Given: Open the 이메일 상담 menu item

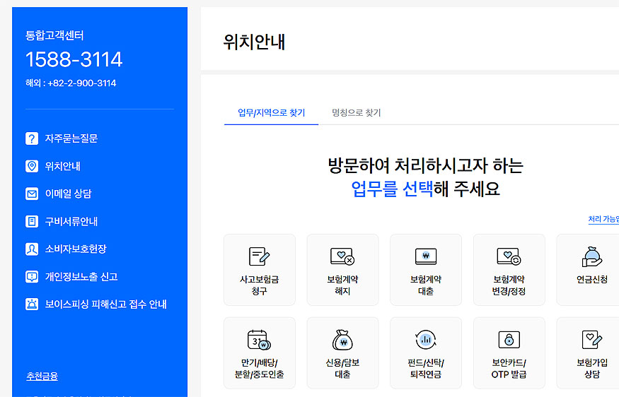Looking at the screenshot, I should pos(68,194).
